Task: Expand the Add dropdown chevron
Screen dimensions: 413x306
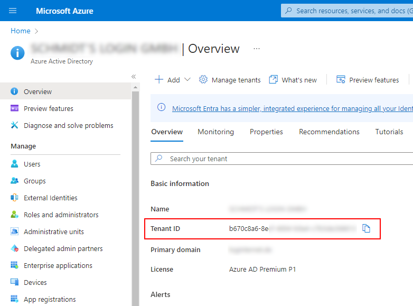Action: pyautogui.click(x=187, y=79)
